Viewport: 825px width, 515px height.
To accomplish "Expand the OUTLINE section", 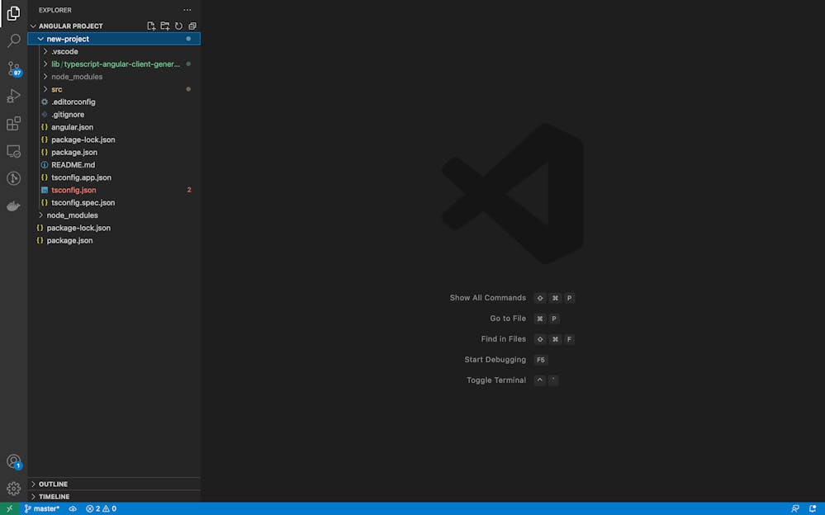I will [x=53, y=484].
